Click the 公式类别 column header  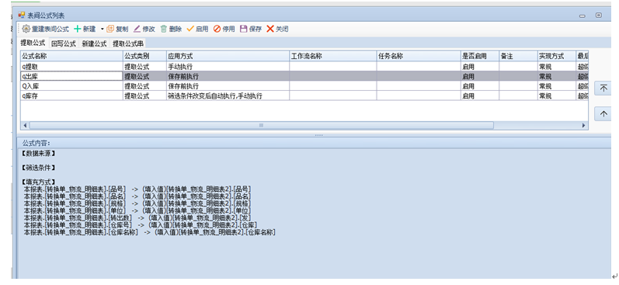click(x=144, y=56)
